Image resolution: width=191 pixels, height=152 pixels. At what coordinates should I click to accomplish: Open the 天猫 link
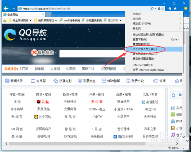[43, 102]
